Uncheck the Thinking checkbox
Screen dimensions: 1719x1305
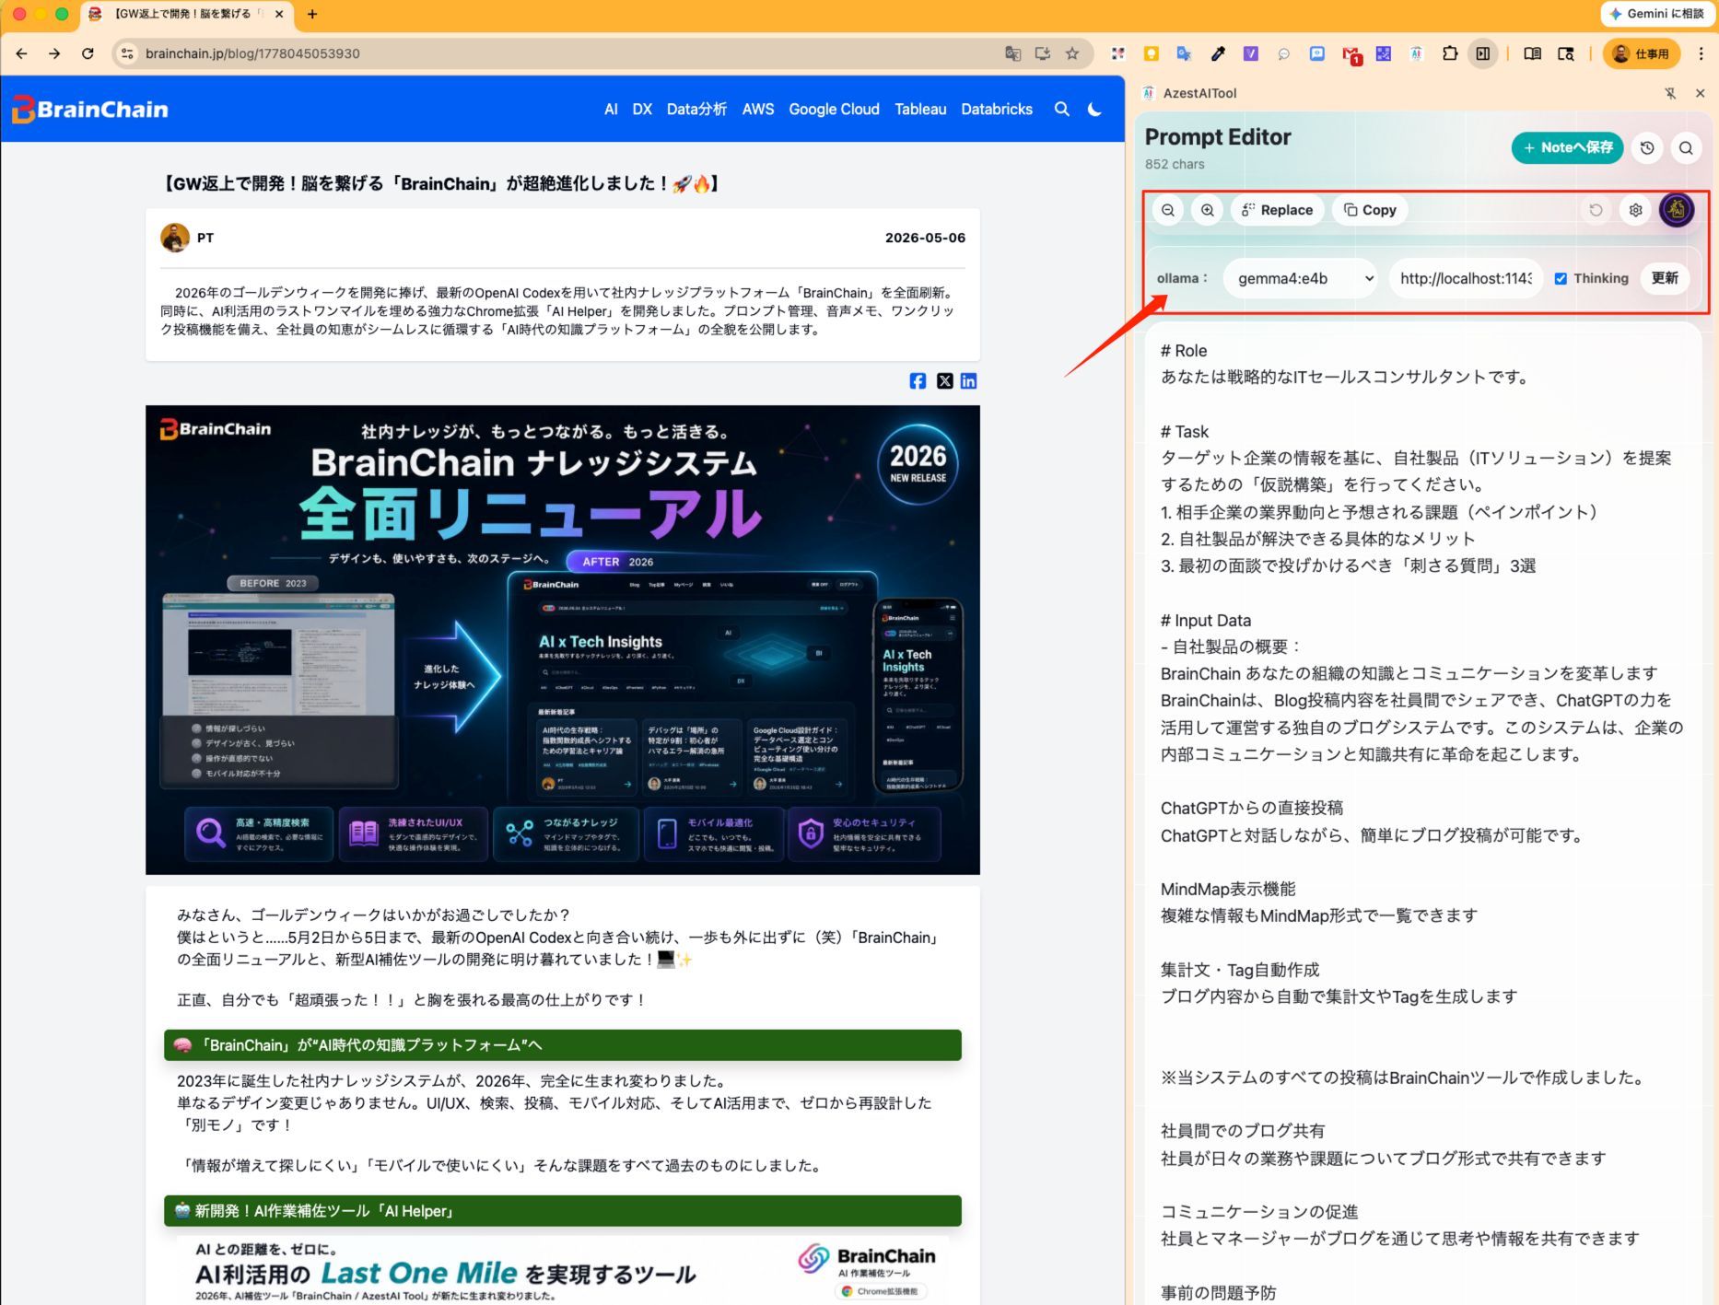click(x=1561, y=278)
